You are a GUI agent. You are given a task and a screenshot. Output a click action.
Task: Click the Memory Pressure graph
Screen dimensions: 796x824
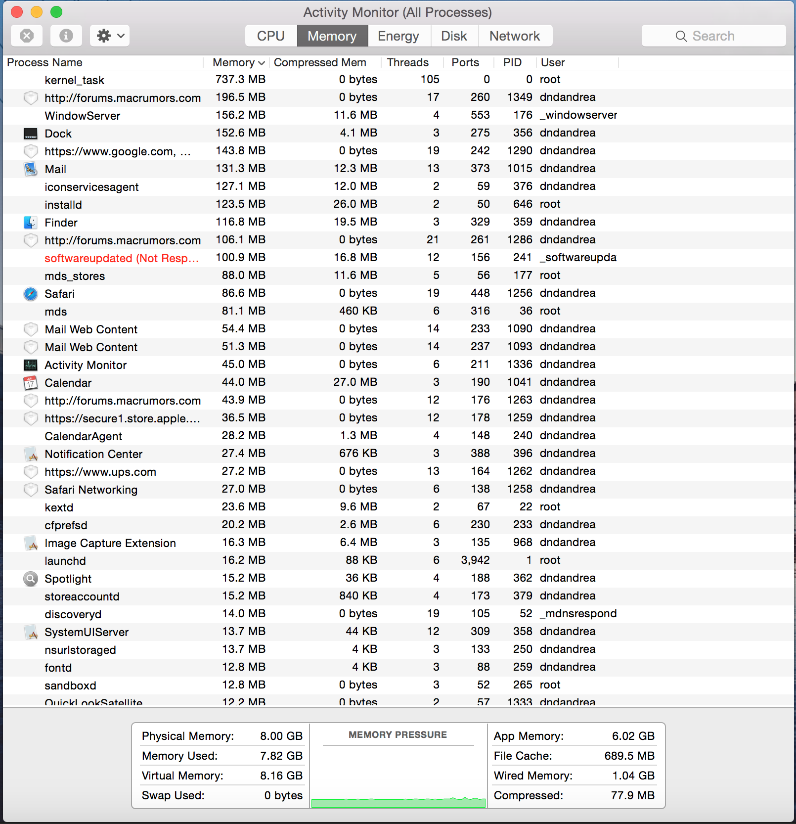click(x=398, y=777)
